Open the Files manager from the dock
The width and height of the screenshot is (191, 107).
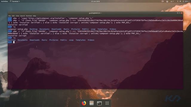(92, 103)
